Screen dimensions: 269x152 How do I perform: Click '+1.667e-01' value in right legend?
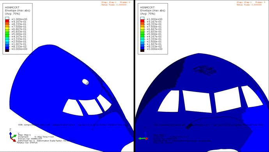(154, 44)
